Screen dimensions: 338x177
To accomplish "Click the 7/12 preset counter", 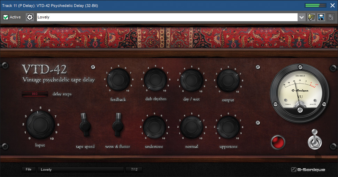I will pyautogui.click(x=134, y=169).
